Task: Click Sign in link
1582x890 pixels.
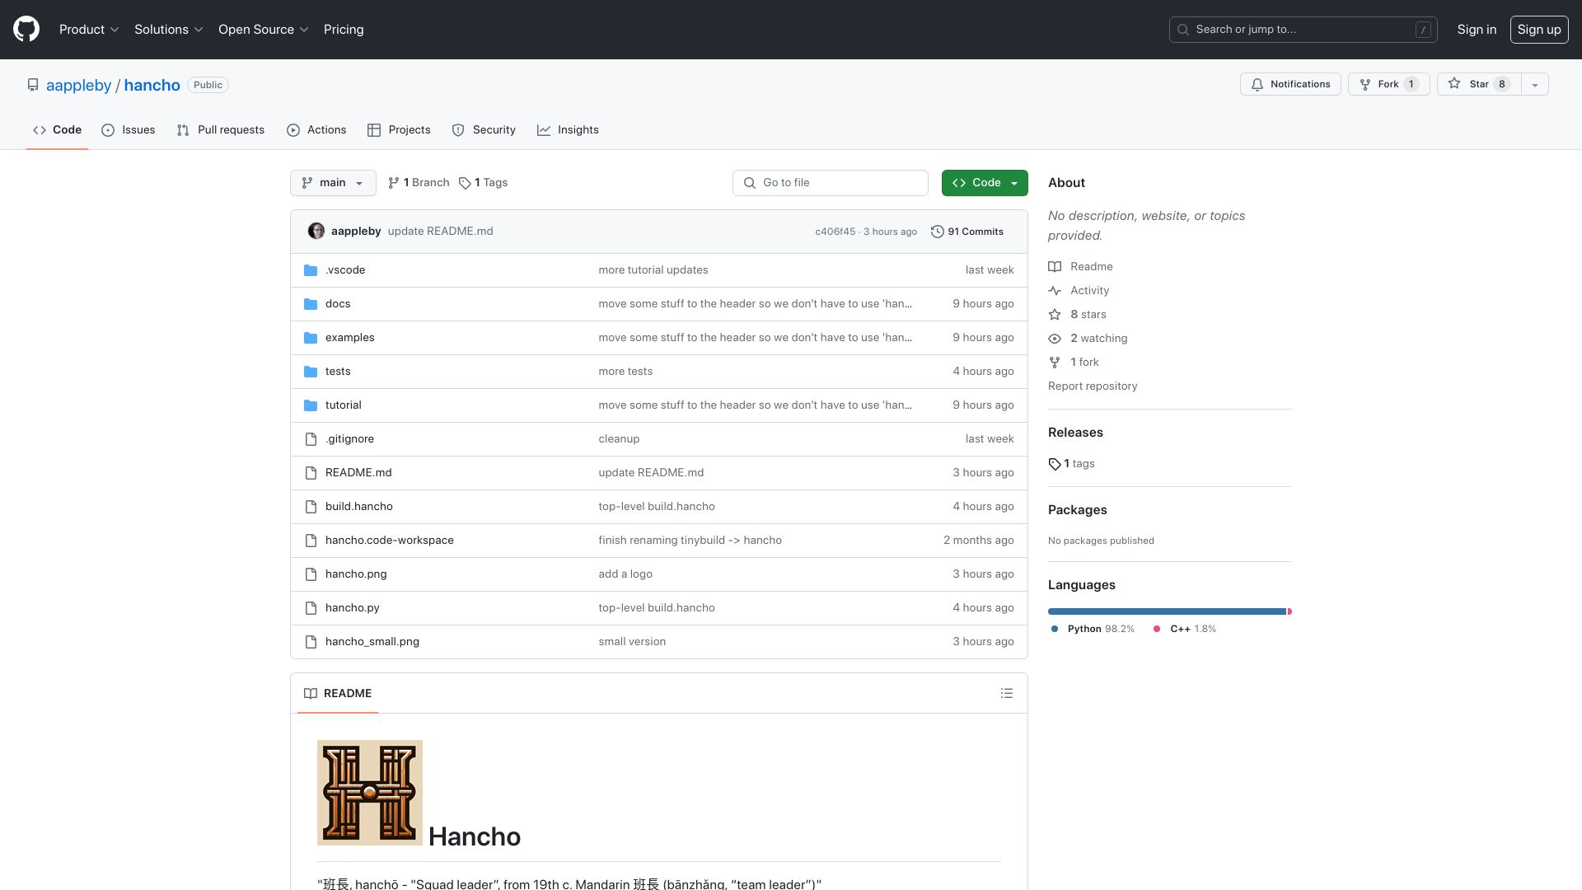Action: (x=1477, y=30)
